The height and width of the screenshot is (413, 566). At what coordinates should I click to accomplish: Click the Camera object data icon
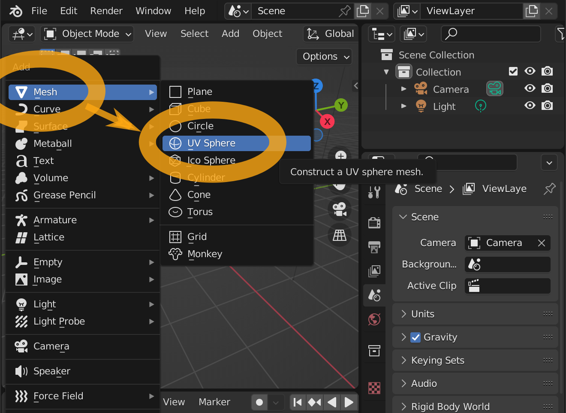click(x=494, y=88)
